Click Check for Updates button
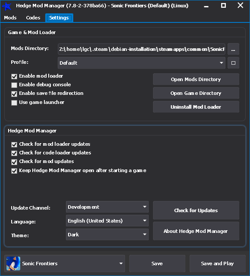 pyautogui.click(x=196, y=210)
